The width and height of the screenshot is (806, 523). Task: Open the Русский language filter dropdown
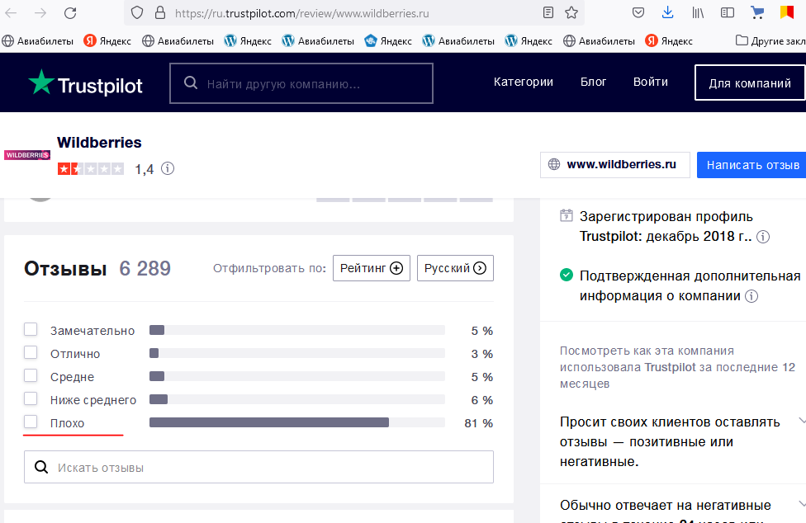(455, 267)
